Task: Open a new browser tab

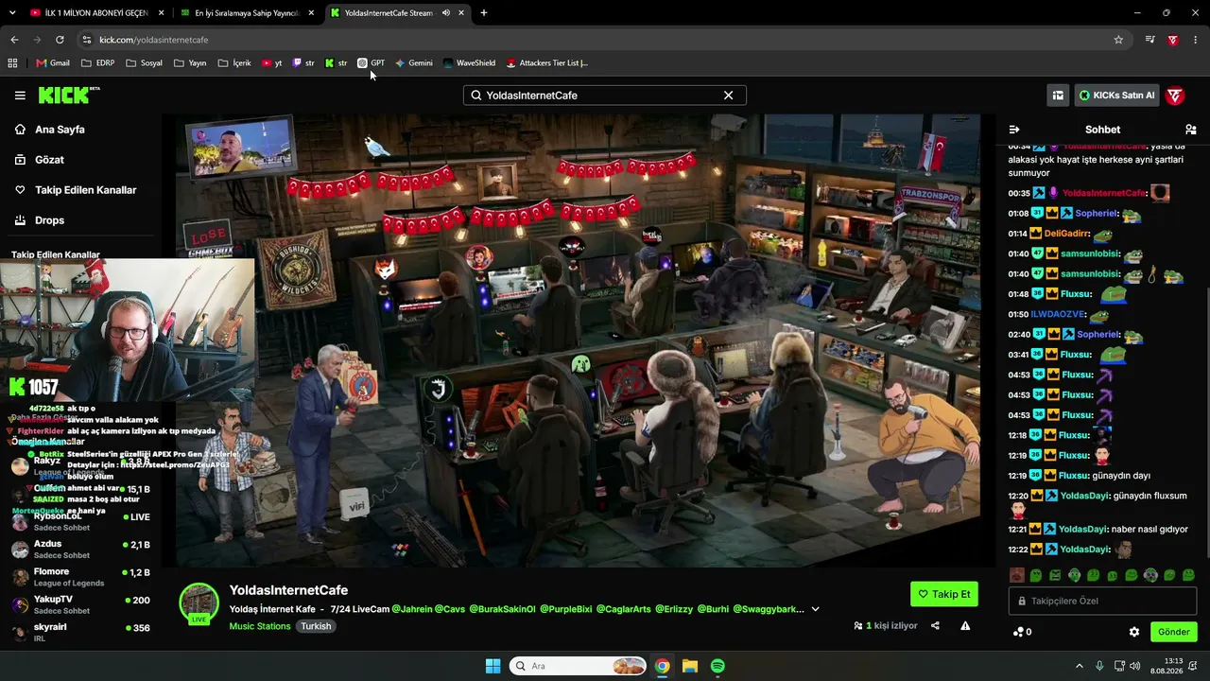Action: [484, 13]
